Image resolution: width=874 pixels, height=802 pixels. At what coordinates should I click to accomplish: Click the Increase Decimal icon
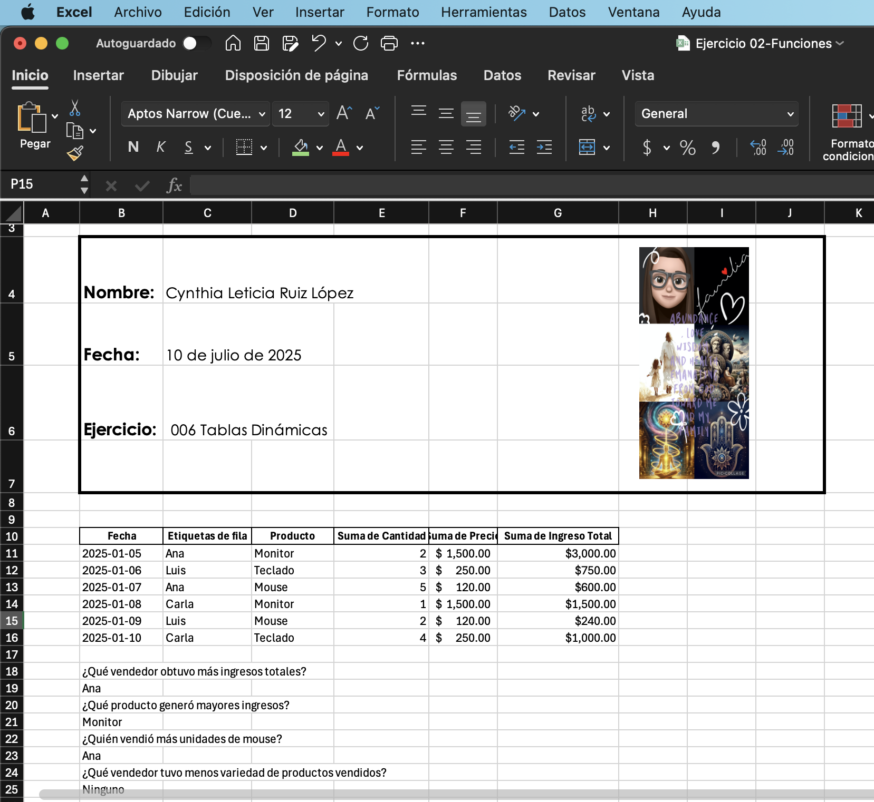[758, 148]
